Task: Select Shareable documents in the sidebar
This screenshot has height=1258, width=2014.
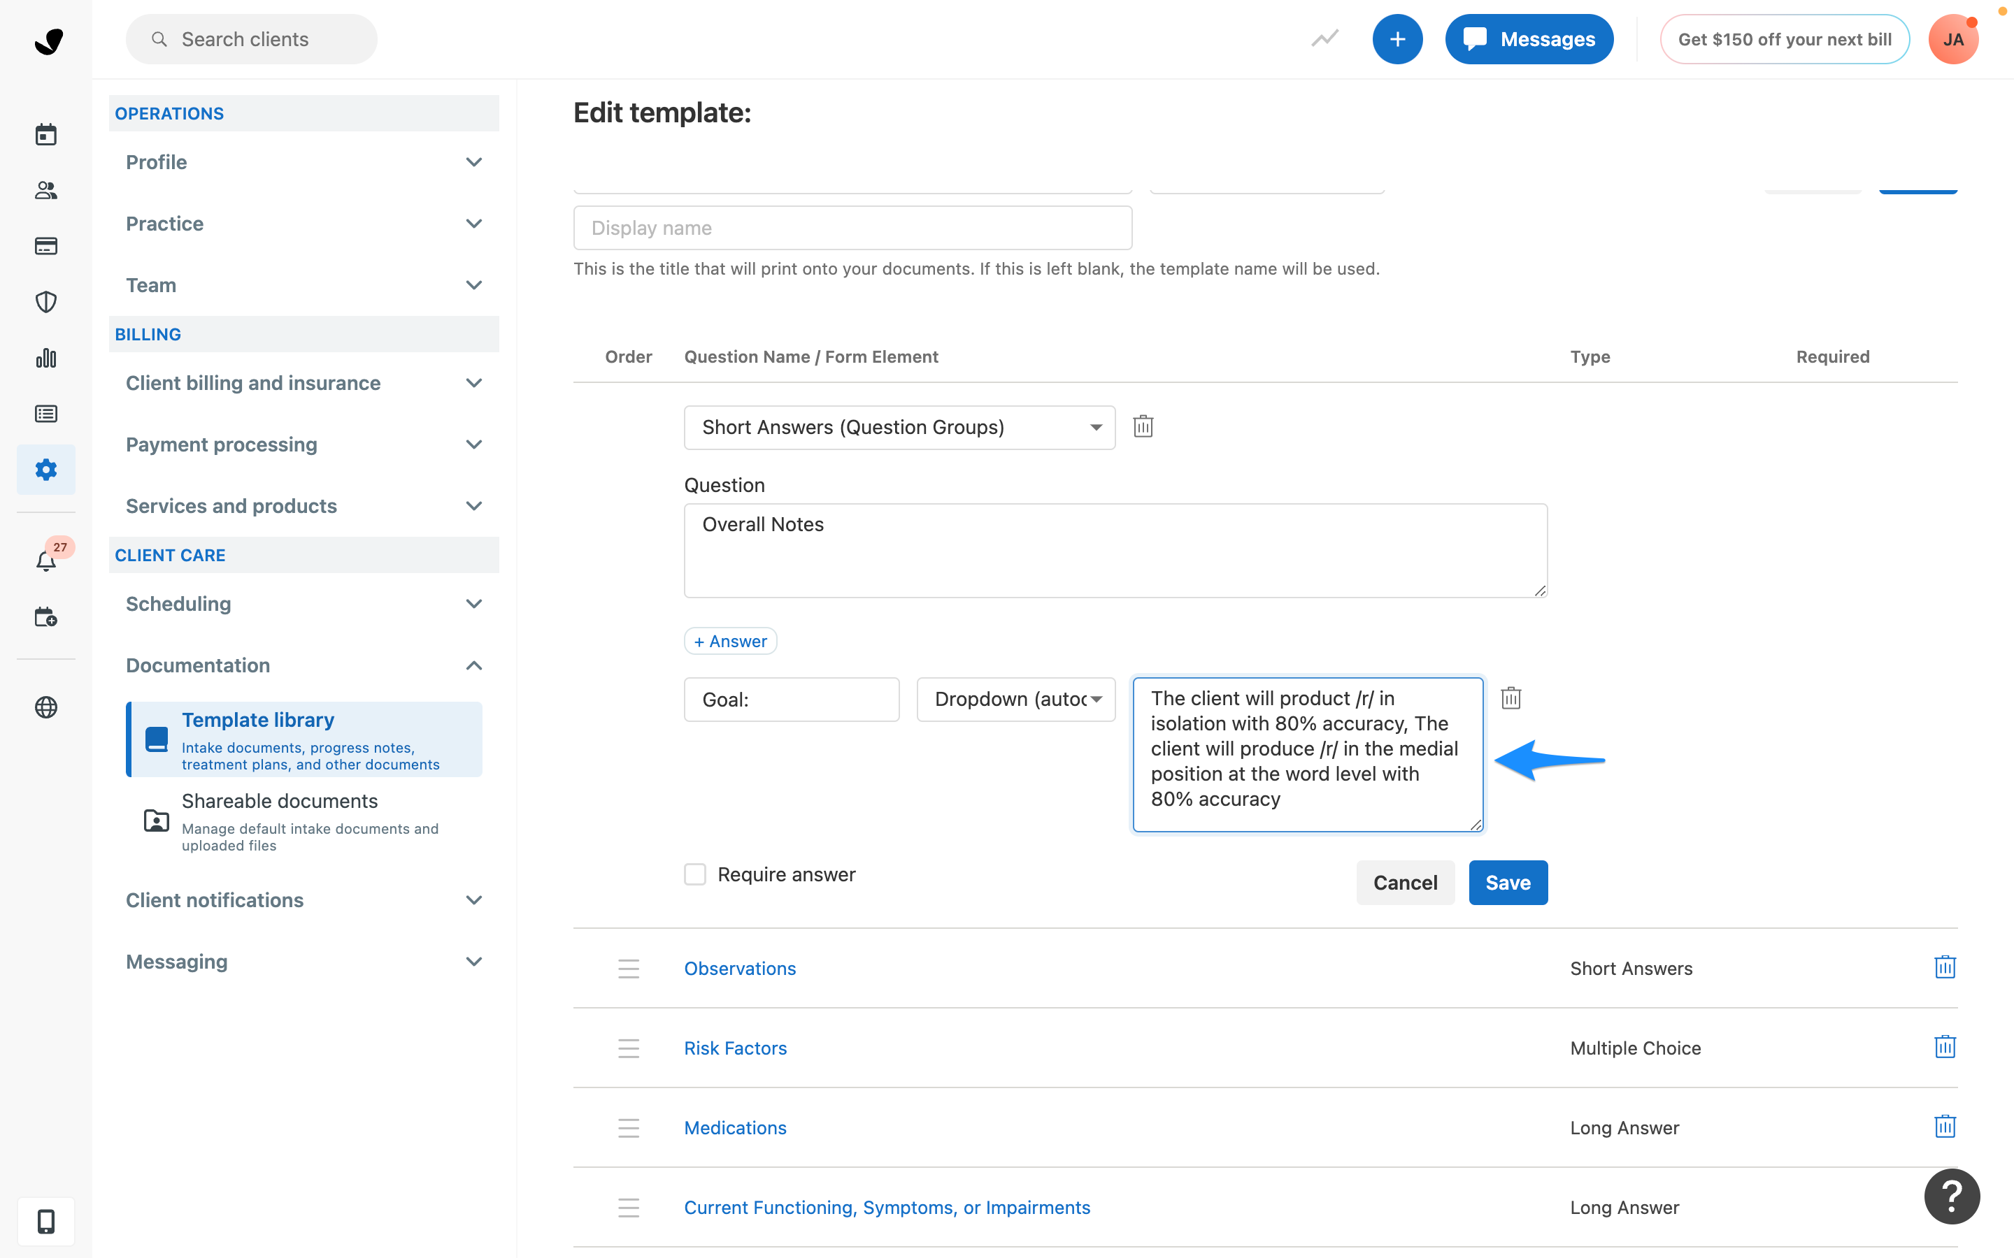Action: (280, 800)
